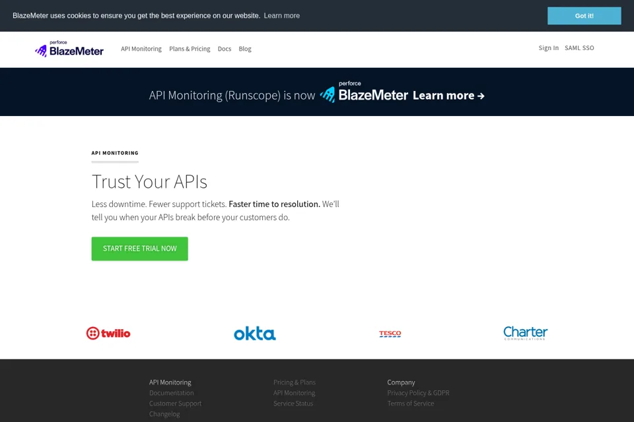Screen dimensions: 634x422
Task: Click 'Faster time to resolution.' bold text
Action: coord(274,204)
